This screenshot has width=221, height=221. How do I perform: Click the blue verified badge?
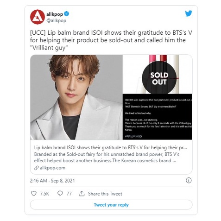click(x=67, y=14)
